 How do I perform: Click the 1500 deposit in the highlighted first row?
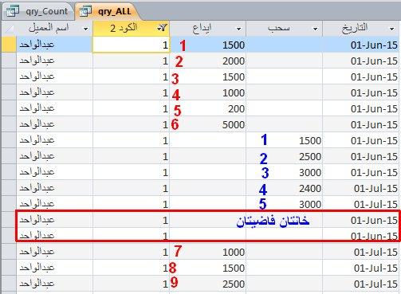click(x=234, y=45)
